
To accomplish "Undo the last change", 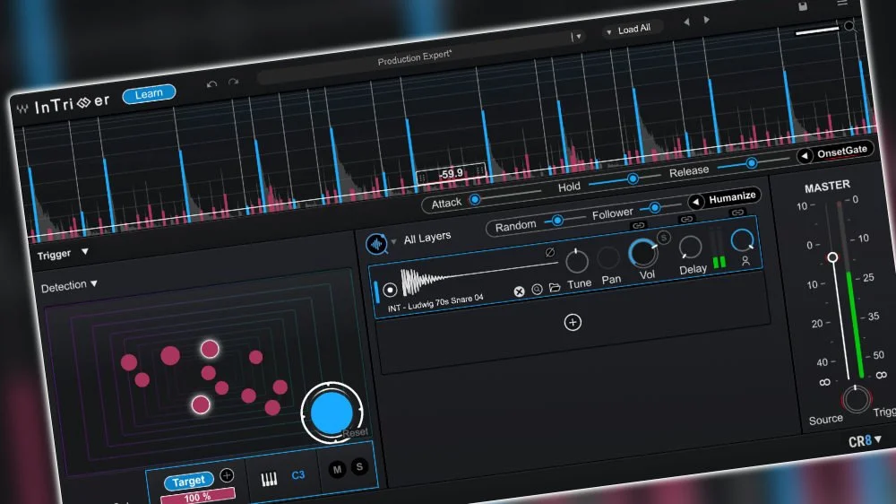I will click(211, 84).
